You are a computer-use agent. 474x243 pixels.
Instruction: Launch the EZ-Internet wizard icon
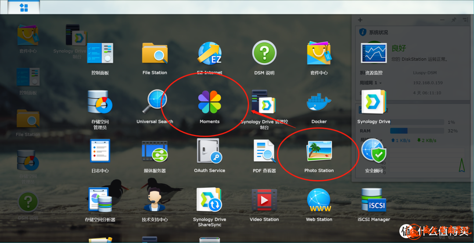point(210,53)
